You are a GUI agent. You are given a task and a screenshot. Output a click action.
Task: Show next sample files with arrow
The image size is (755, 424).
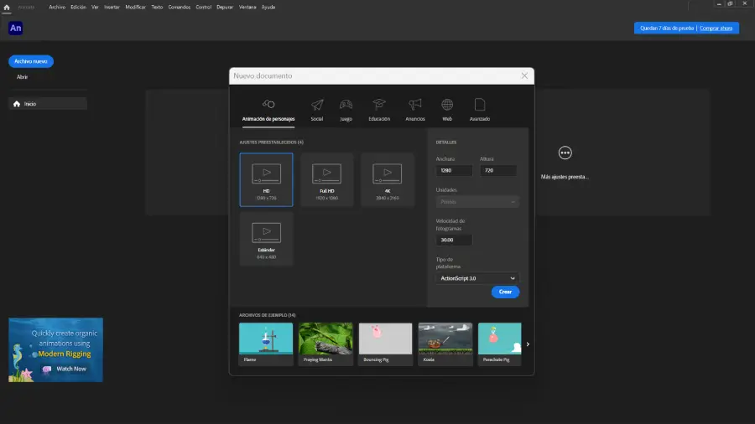pos(528,344)
